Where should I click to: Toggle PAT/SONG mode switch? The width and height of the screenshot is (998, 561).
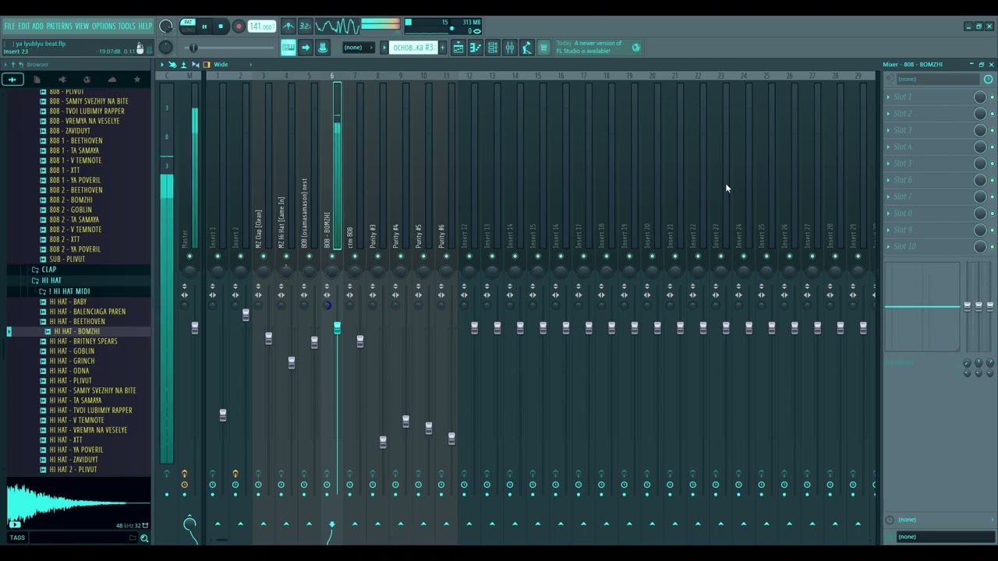(x=188, y=26)
